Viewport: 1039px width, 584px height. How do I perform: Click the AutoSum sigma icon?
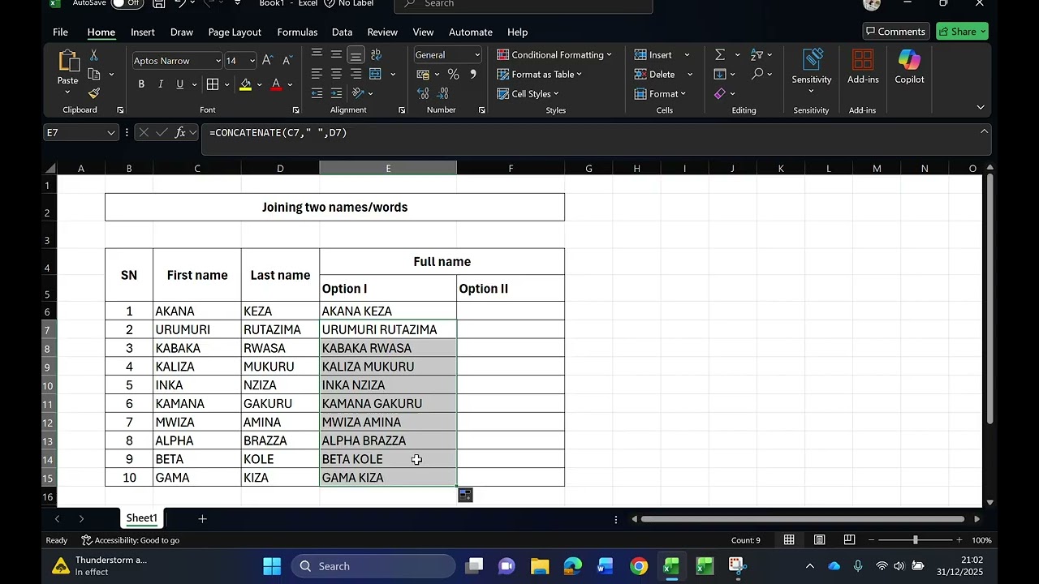click(x=720, y=54)
